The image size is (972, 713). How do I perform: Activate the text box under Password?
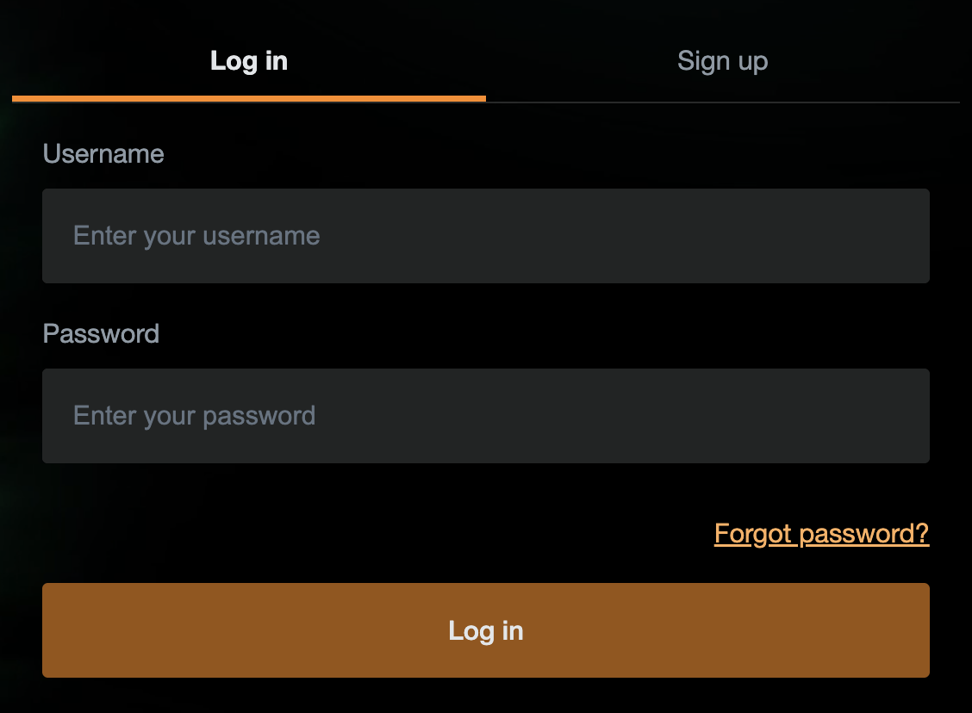pyautogui.click(x=486, y=416)
